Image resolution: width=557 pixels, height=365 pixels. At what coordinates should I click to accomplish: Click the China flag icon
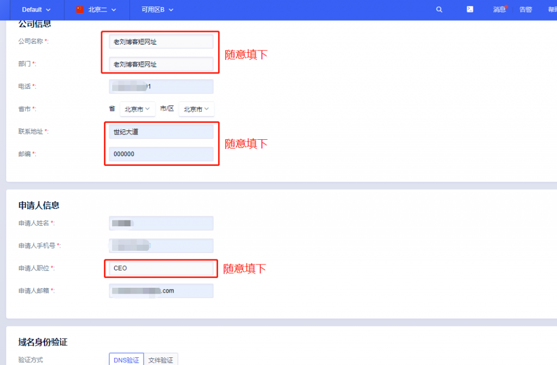click(80, 10)
